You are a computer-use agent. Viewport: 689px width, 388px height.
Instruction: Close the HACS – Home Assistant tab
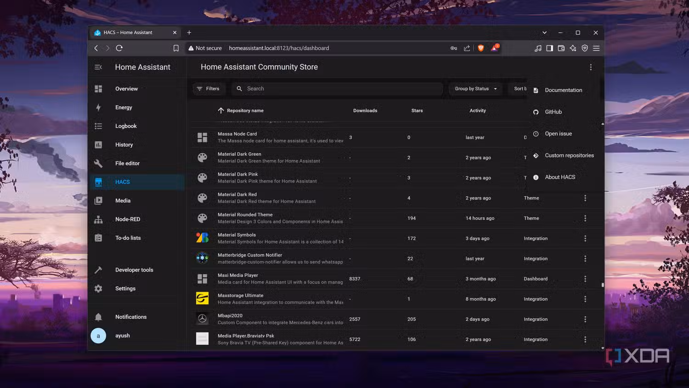click(x=175, y=33)
